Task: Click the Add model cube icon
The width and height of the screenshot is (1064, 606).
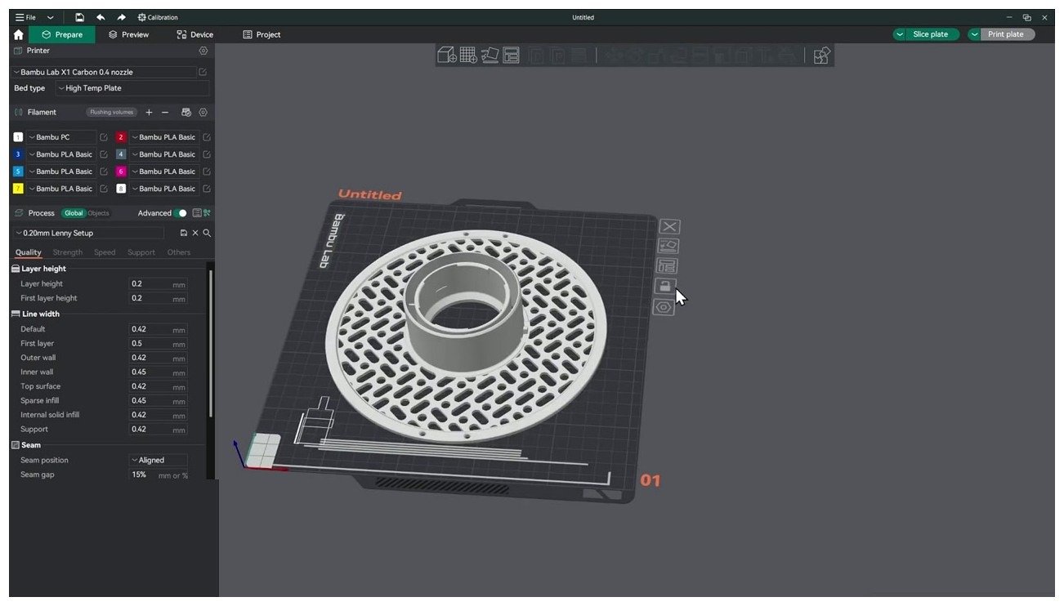Action: click(446, 55)
